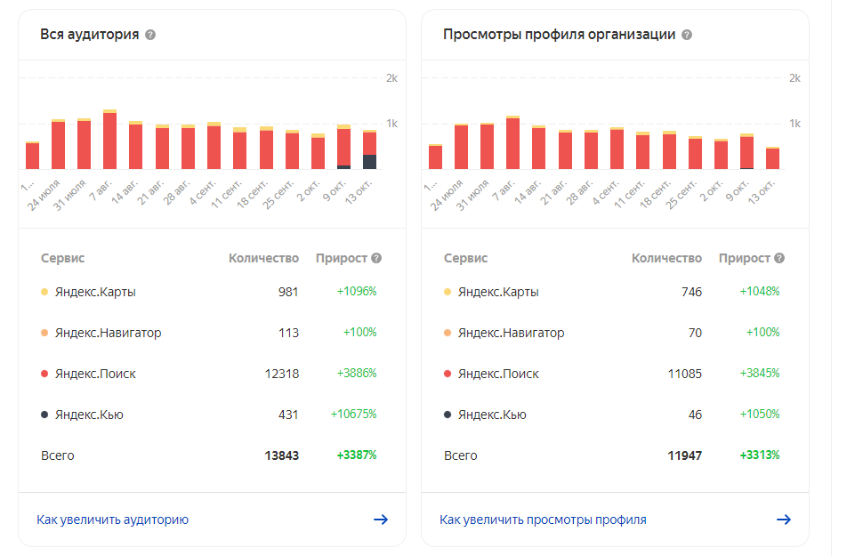Viewport: 863px width, 556px height.
Task: Click the value 11085 for Яндекс.Поиск
Action: tap(685, 374)
